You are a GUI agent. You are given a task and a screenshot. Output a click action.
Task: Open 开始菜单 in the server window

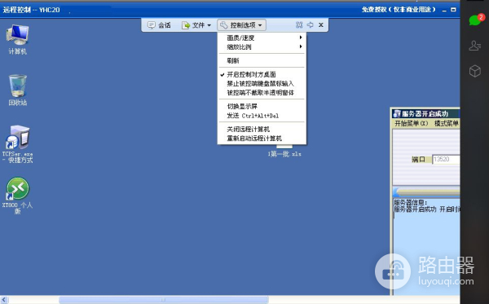(x=412, y=123)
